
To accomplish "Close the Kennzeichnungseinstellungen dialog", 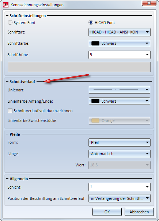I will tap(149, 3).
